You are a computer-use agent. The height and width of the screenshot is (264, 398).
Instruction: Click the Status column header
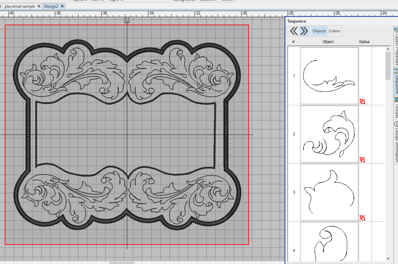[364, 42]
